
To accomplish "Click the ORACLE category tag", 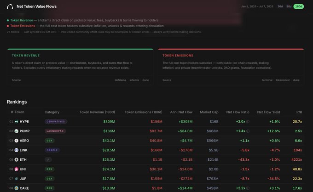I will (52, 150).
